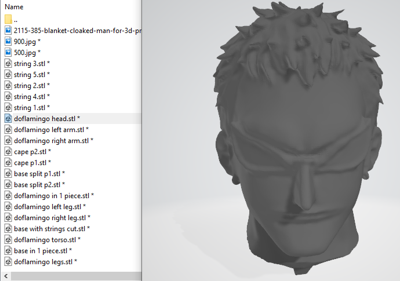This screenshot has width=400, height=281.
Task: Select file name '900.jpg'
Action: 25,42
